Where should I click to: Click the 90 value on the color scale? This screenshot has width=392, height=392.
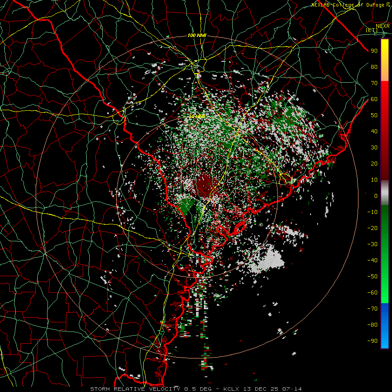[374, 51]
